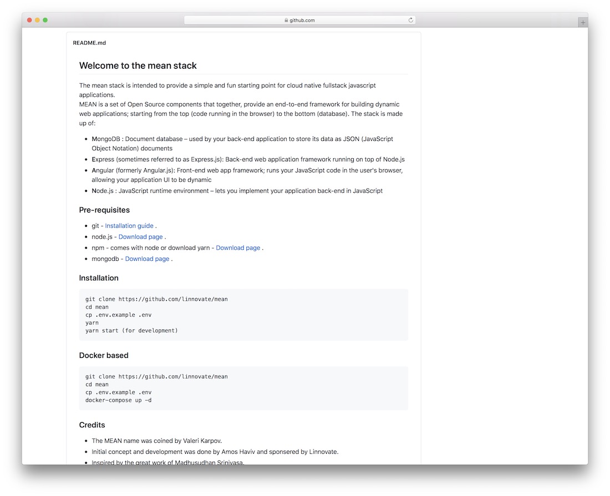Click the Docker based heading
Image resolution: width=610 pixels, height=496 pixels.
coord(104,356)
